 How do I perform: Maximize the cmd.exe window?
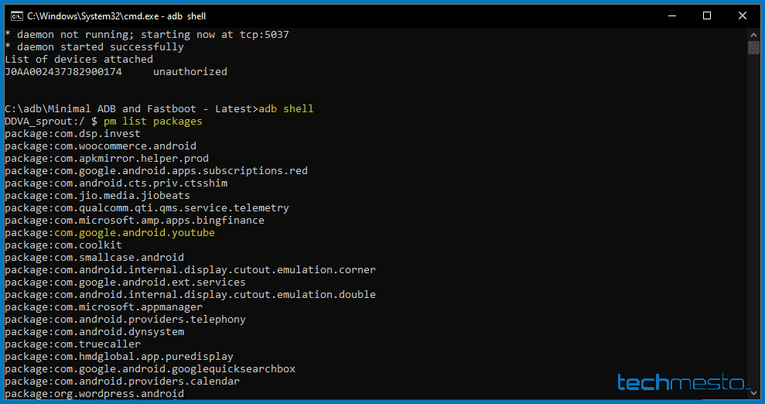(706, 15)
